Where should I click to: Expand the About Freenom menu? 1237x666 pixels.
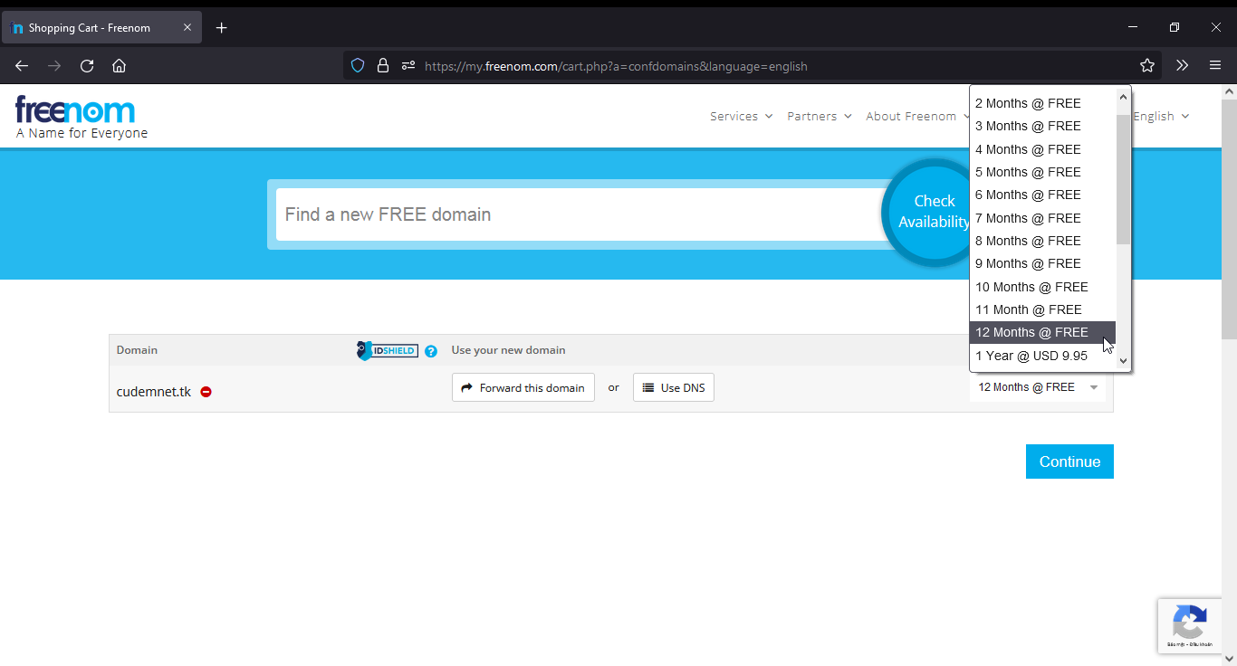click(916, 116)
